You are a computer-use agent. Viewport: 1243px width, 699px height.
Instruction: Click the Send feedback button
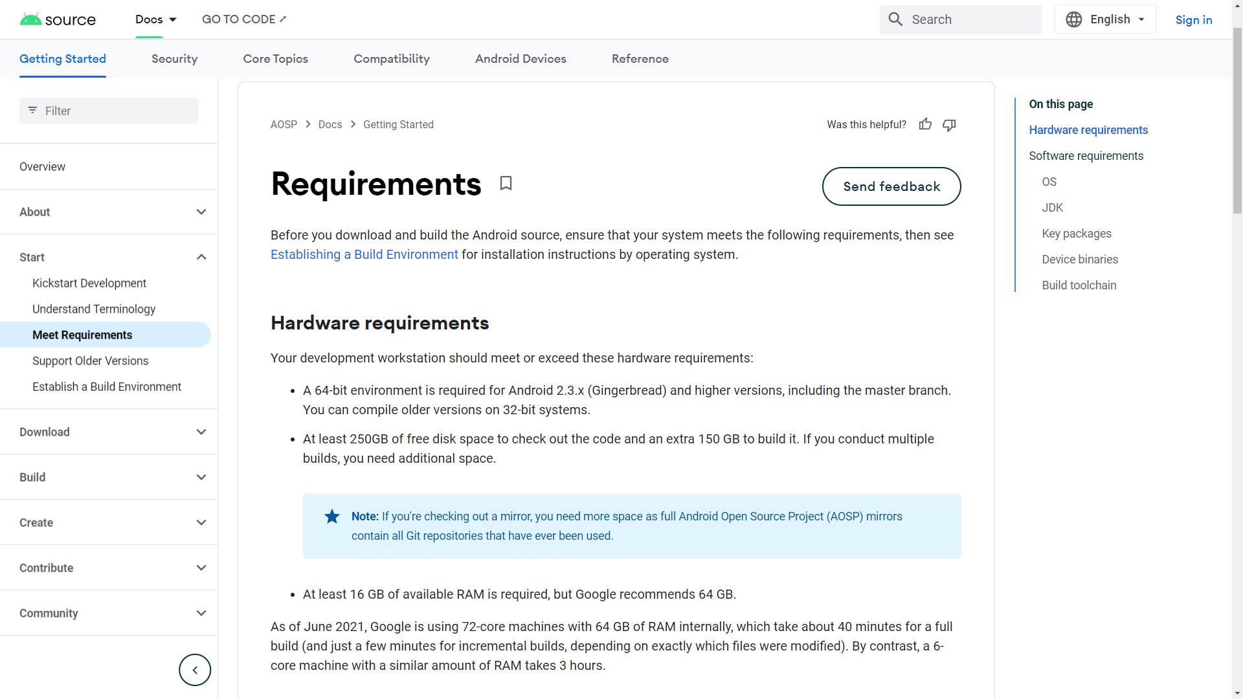click(x=891, y=186)
